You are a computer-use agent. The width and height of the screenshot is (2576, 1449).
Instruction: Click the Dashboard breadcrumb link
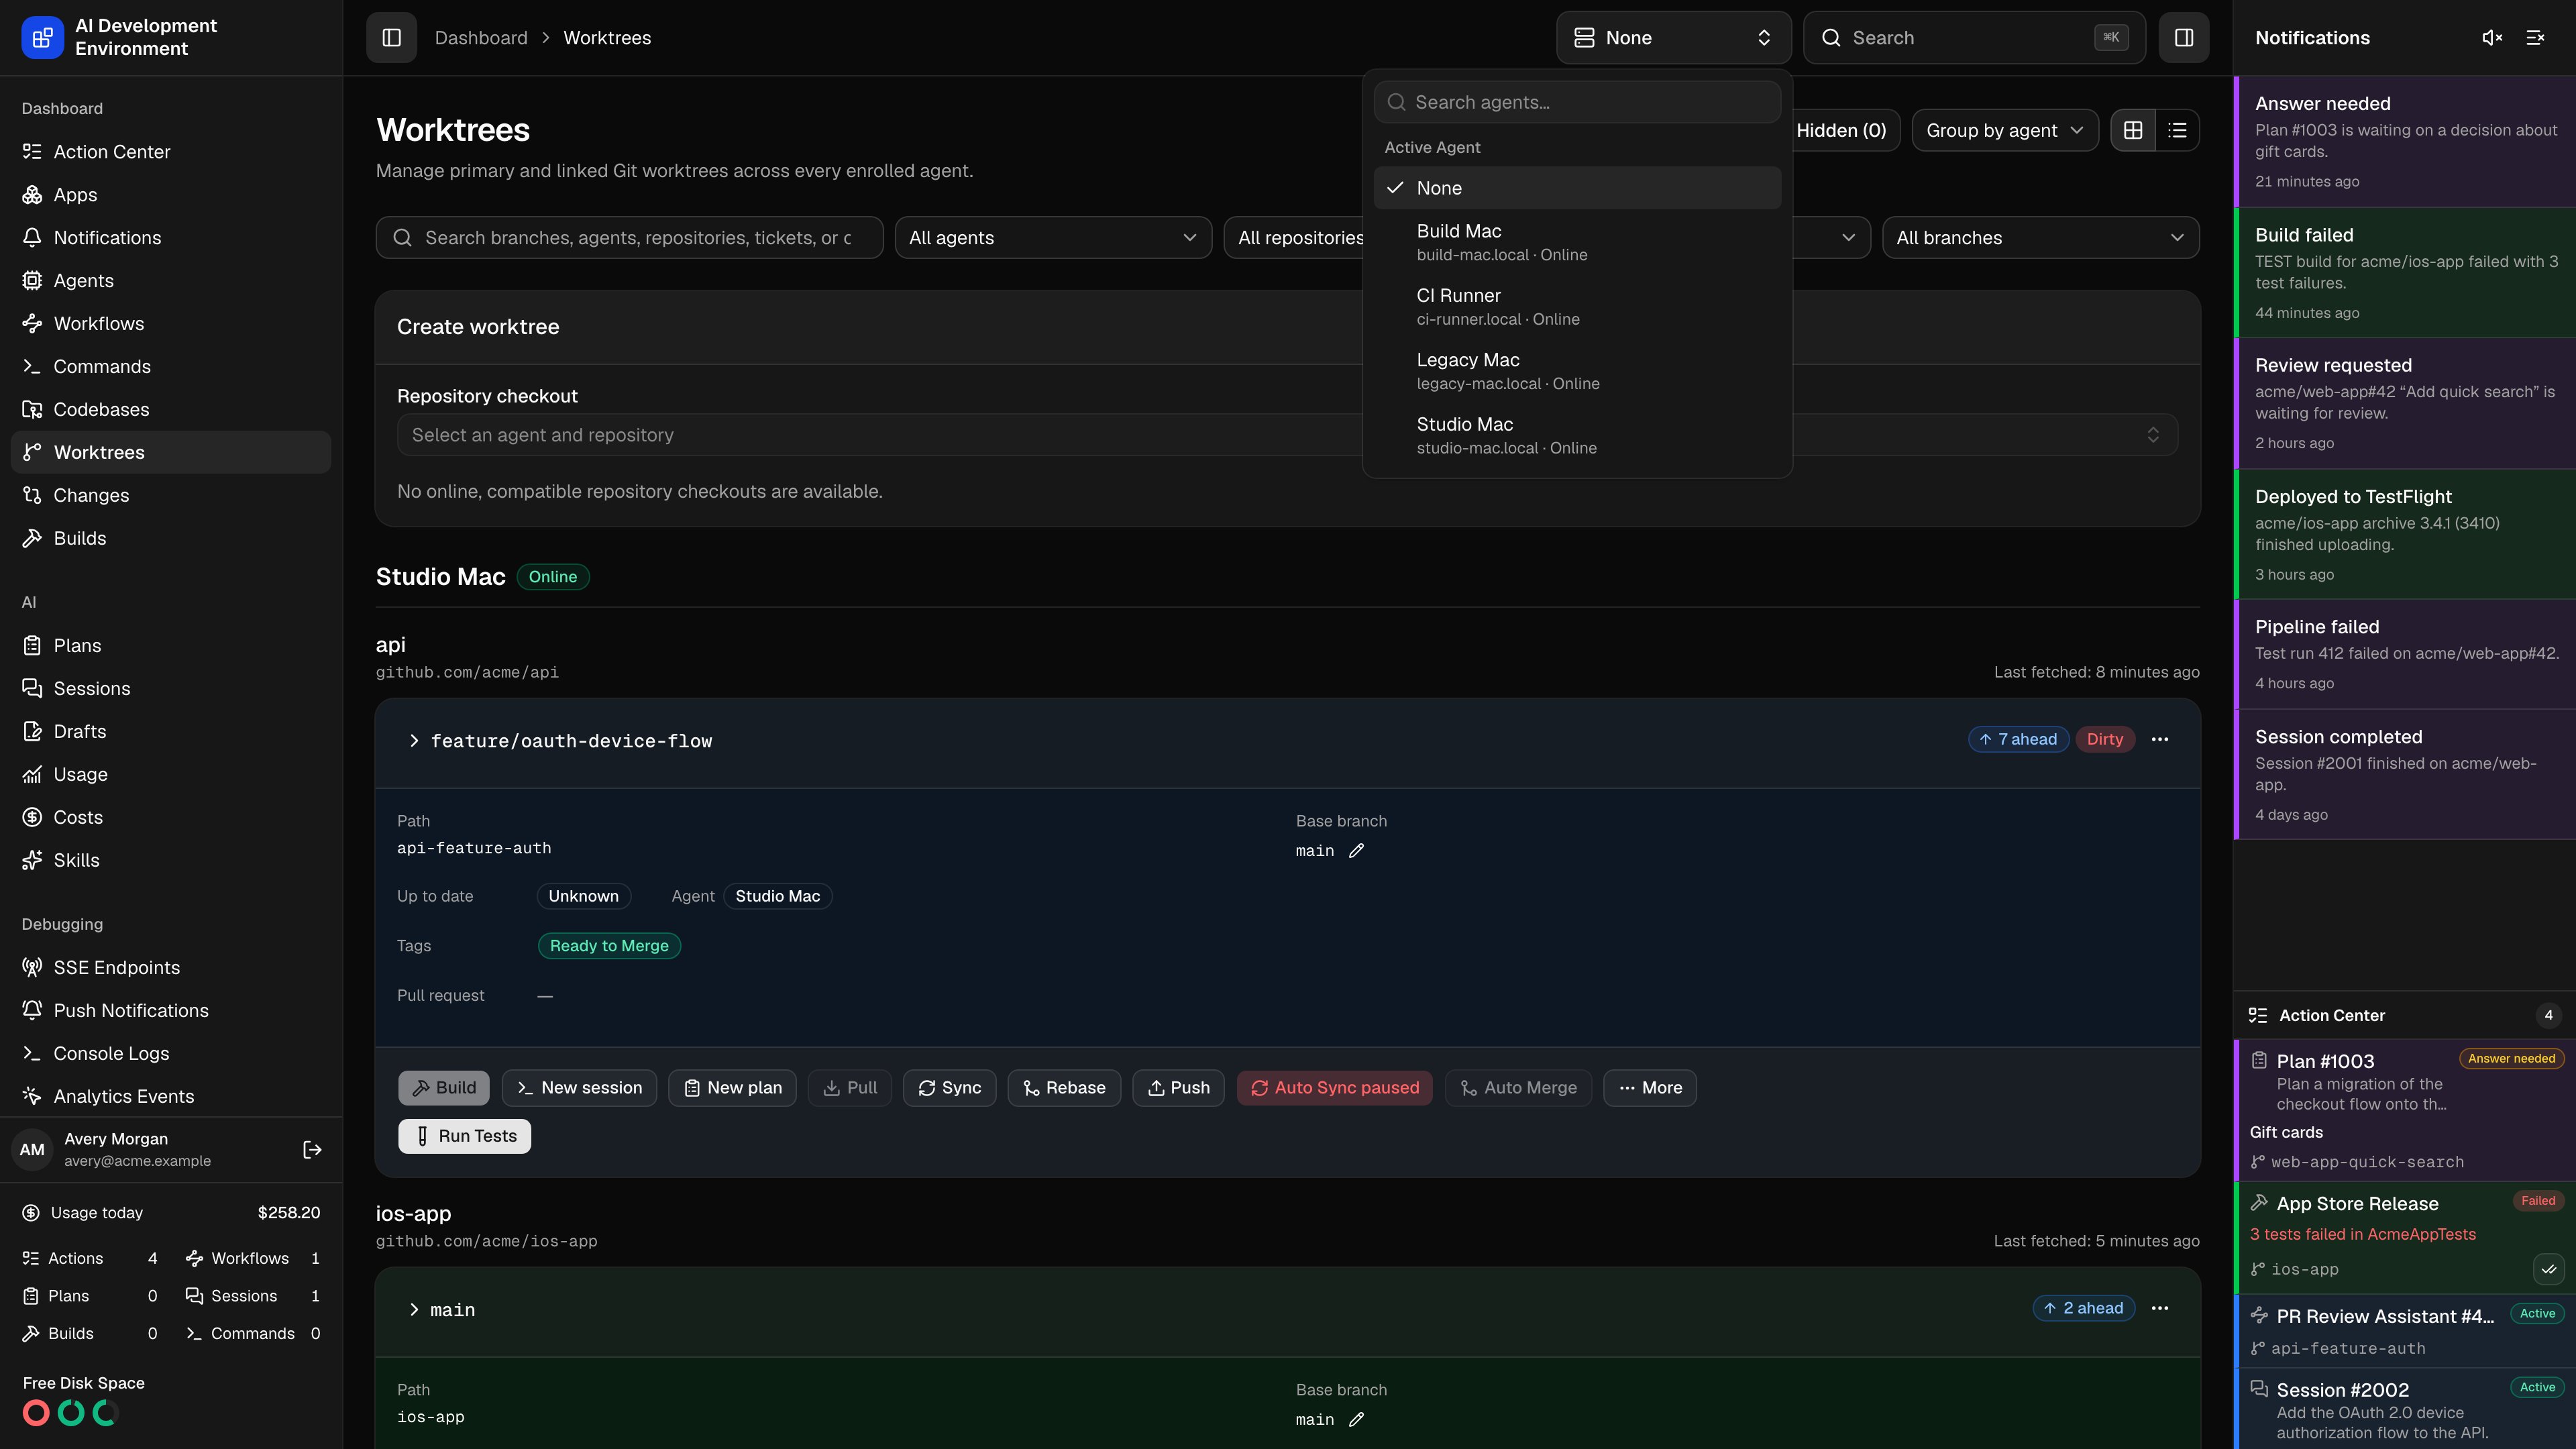click(x=481, y=38)
